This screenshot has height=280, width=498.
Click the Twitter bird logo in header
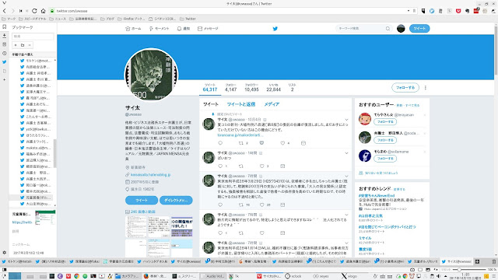tap(275, 29)
